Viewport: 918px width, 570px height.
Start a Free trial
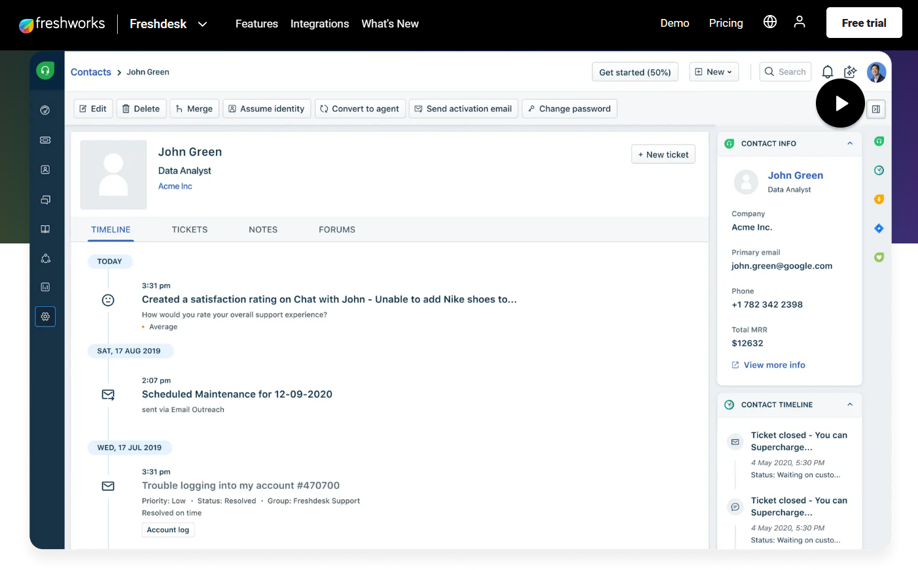(x=864, y=22)
